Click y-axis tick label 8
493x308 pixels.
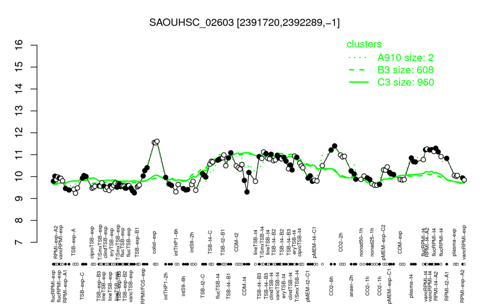[x=19, y=220]
